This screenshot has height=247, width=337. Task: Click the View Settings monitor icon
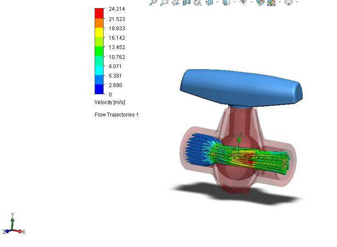pos(289,2)
